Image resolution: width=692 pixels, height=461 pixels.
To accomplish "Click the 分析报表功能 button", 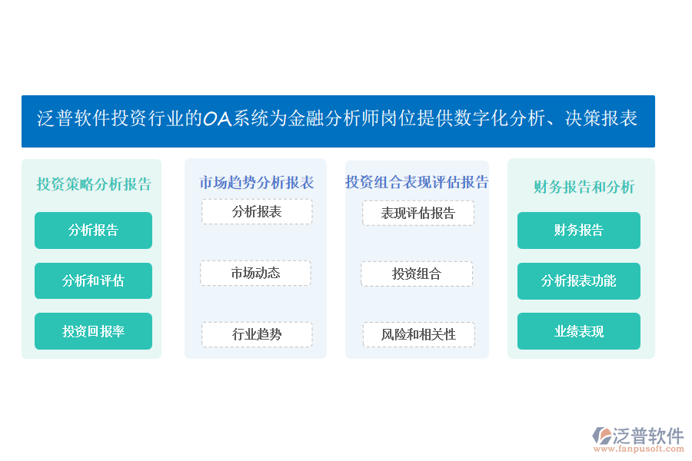I will click(578, 281).
